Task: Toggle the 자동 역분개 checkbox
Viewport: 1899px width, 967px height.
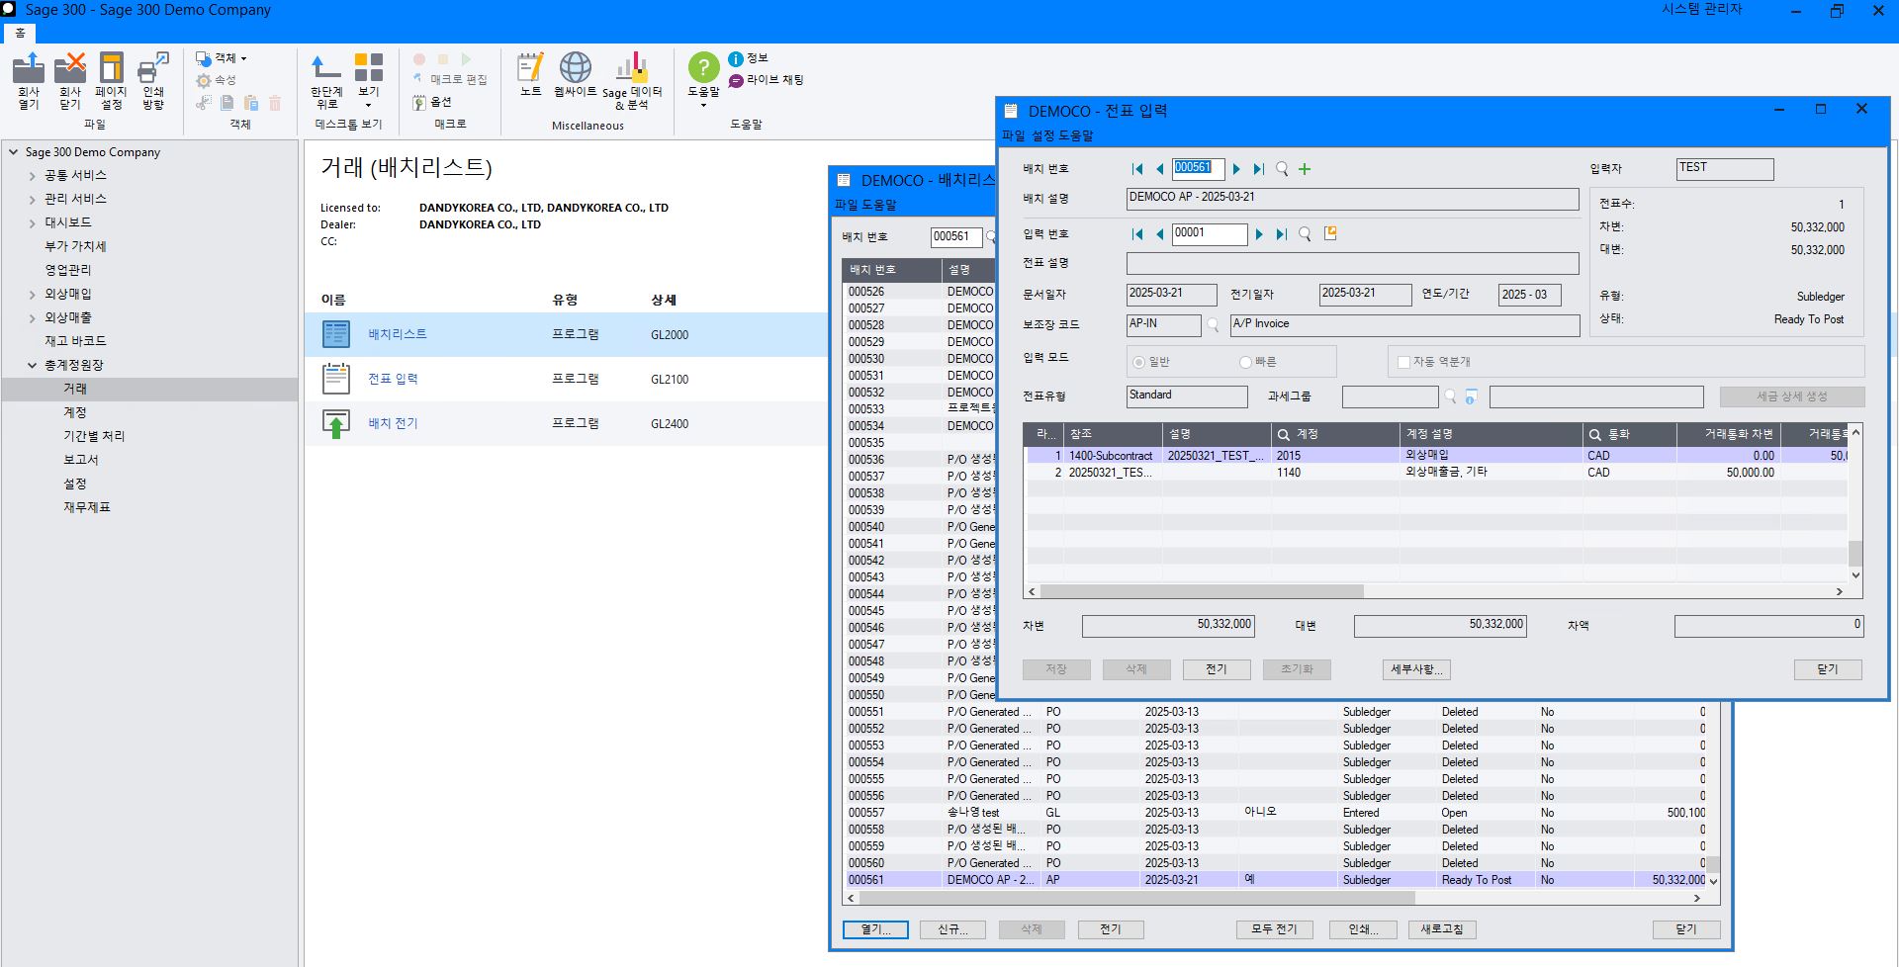Action: pos(1403,362)
